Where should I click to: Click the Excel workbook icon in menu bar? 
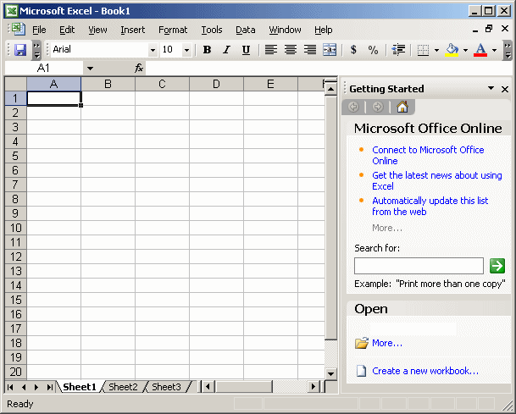[x=19, y=30]
